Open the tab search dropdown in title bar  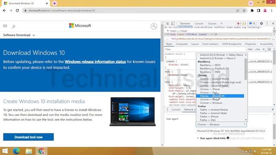point(251,3)
